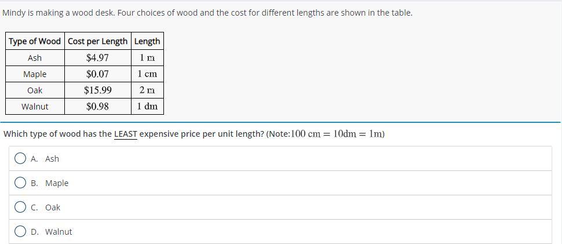This screenshot has height=244, width=562.
Task: Click the $15.99 cost cell
Action: click(98, 90)
